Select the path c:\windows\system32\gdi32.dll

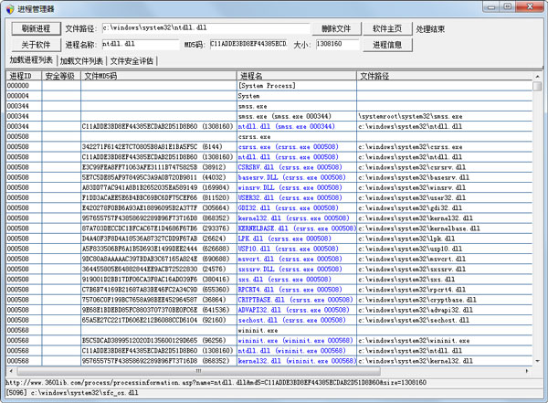(x=410, y=207)
